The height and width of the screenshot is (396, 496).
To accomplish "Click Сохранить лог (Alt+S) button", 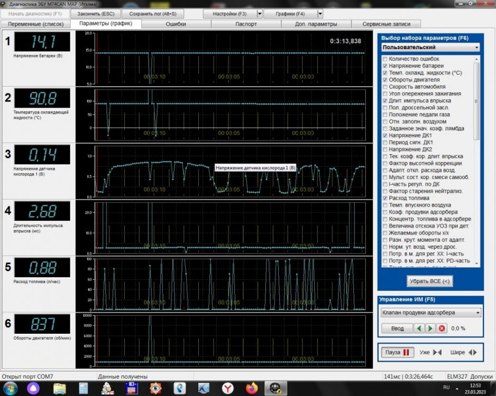I will pyautogui.click(x=153, y=13).
